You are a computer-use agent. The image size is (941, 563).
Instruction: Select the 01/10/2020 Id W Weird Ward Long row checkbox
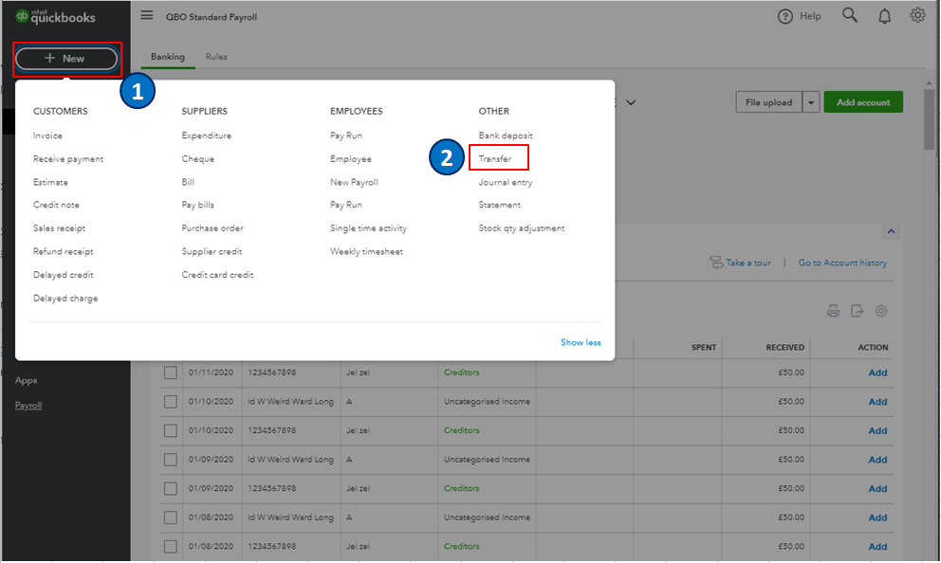pyautogui.click(x=171, y=401)
